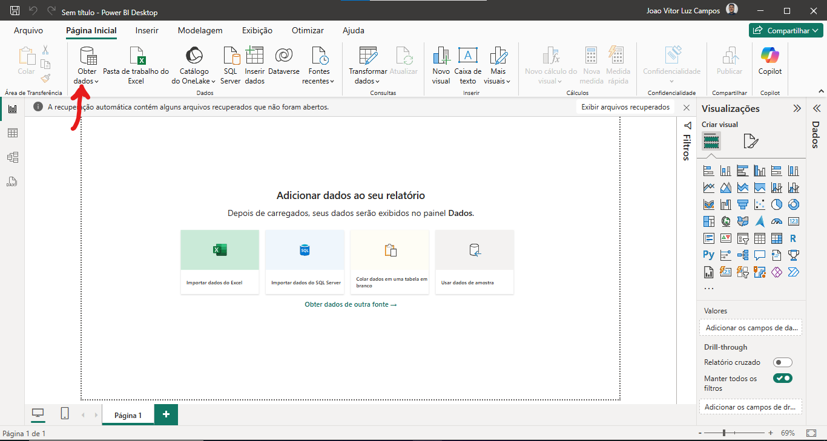Toggle Manter todos os filtros switch
This screenshot has width=827, height=441.
783,379
